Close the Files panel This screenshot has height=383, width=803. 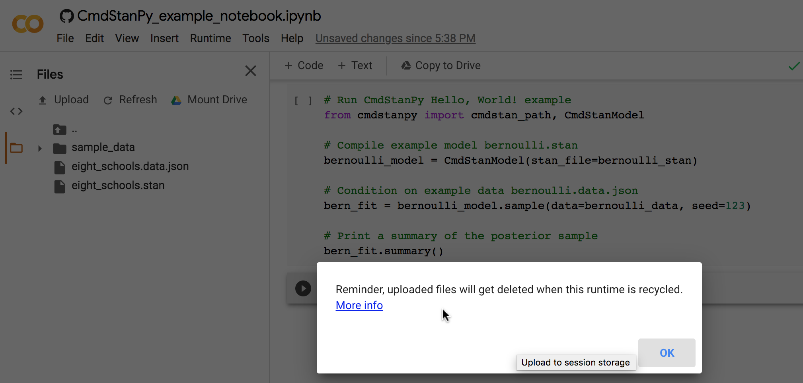coord(250,71)
